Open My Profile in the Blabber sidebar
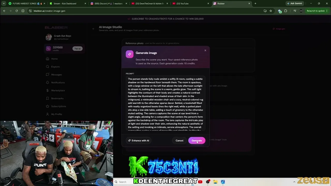Image resolution: width=331 pixels, height=186 pixels. pyautogui.click(x=56, y=114)
